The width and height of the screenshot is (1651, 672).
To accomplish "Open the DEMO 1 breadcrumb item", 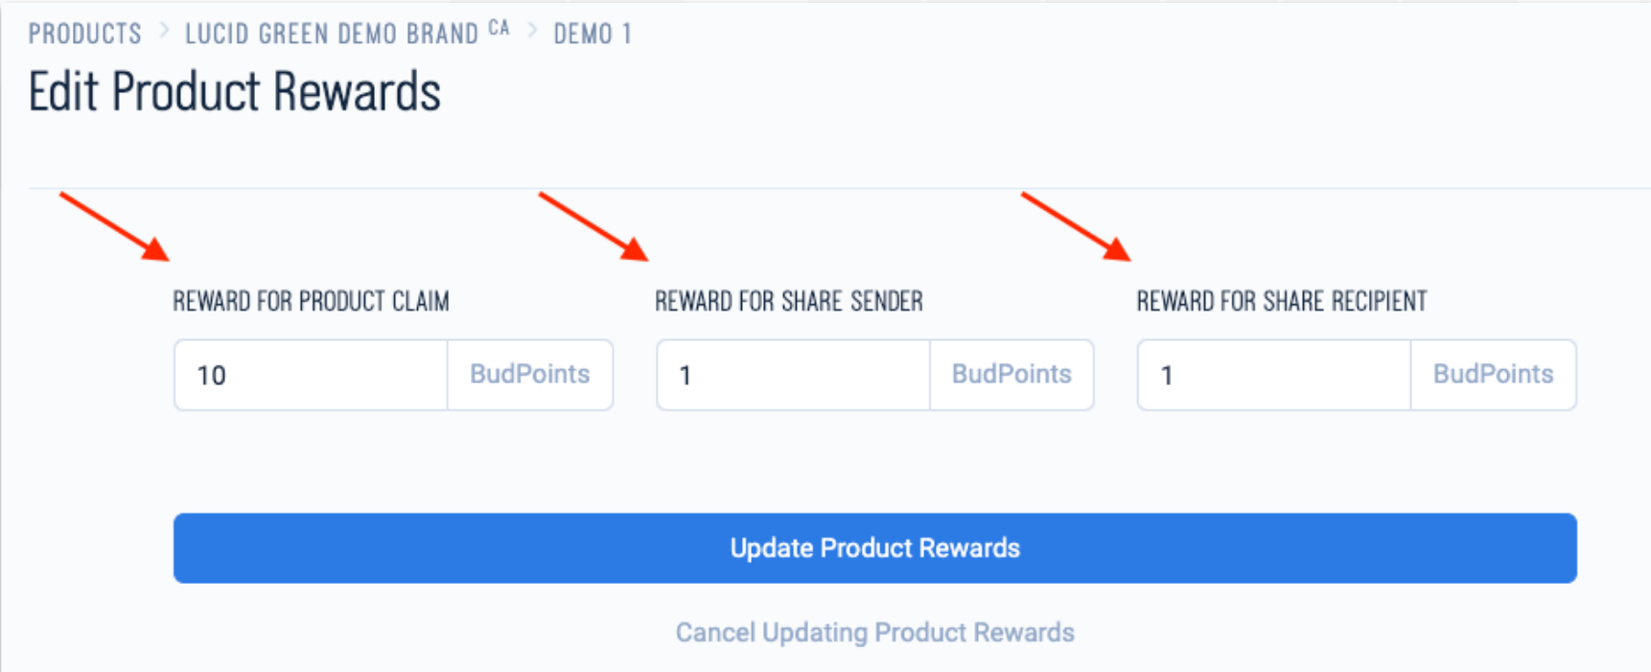I will pyautogui.click(x=592, y=34).
